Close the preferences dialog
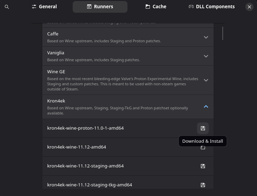Image resolution: width=257 pixels, height=196 pixels. click(249, 7)
